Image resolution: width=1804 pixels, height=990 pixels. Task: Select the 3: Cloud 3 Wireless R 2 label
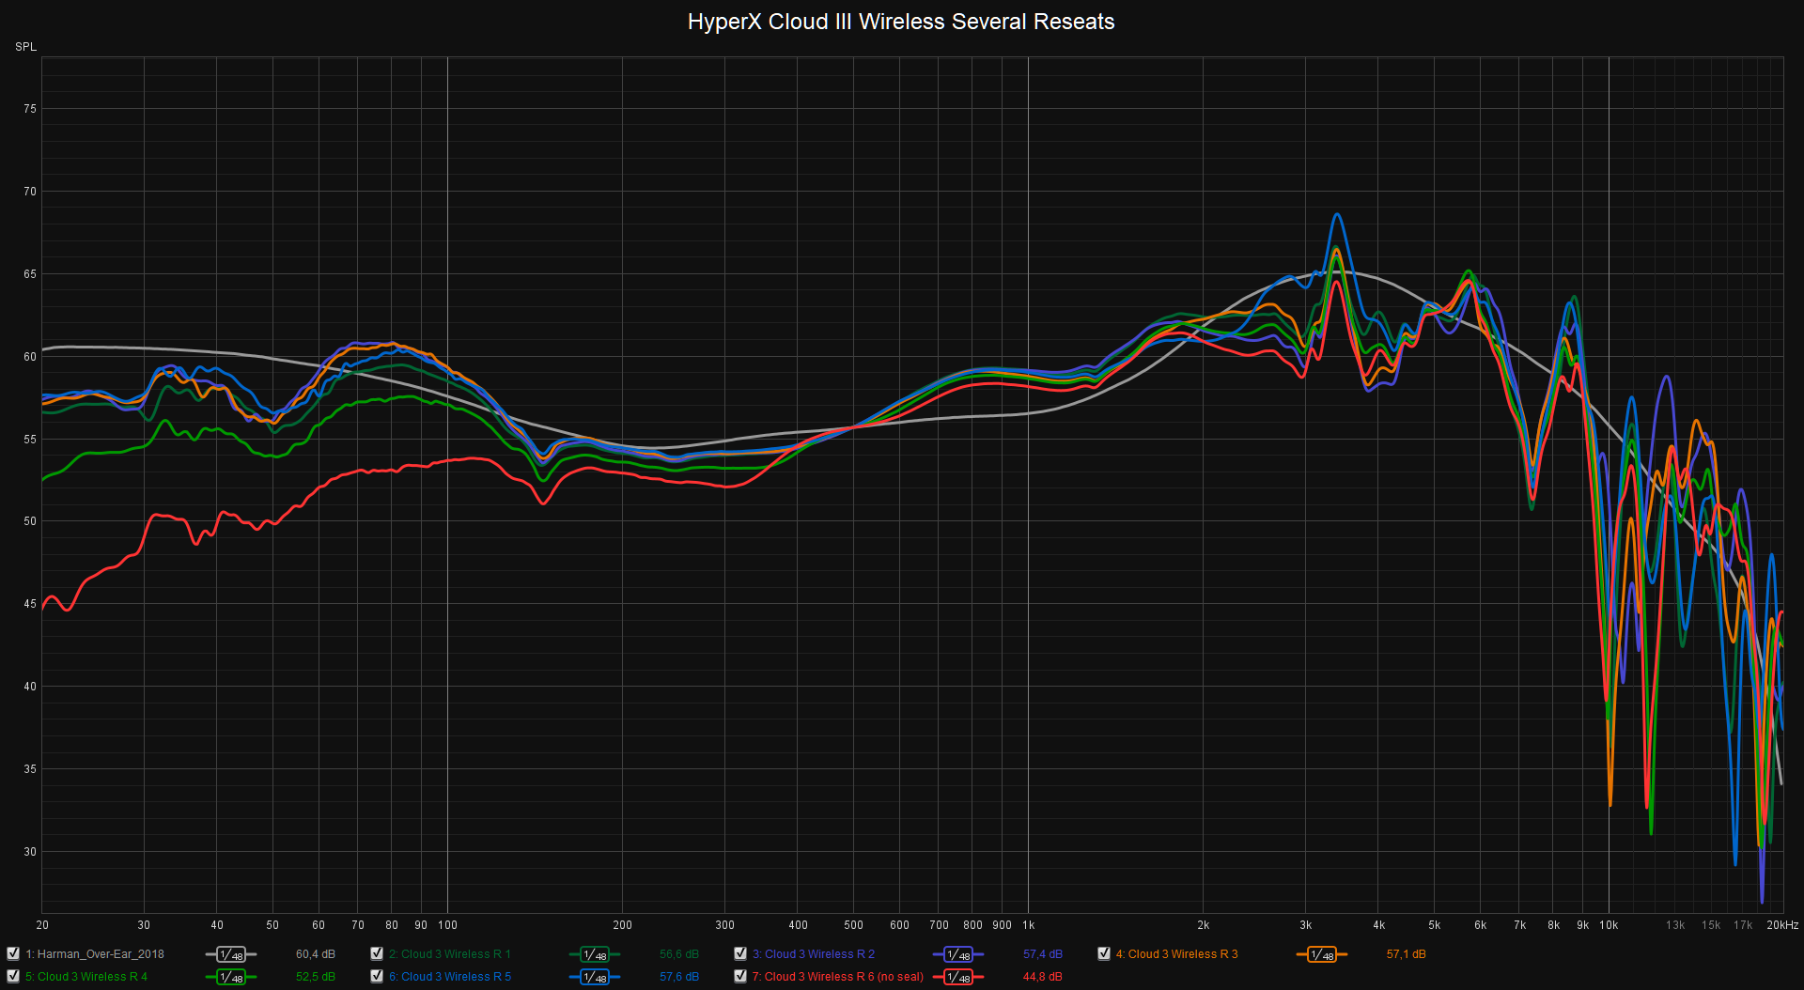pyautogui.click(x=814, y=953)
